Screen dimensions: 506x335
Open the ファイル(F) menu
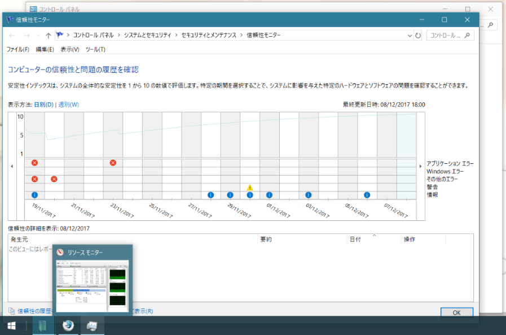tap(18, 49)
